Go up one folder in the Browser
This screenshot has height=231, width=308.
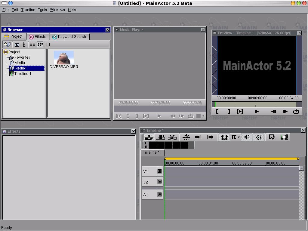pos(17,45)
